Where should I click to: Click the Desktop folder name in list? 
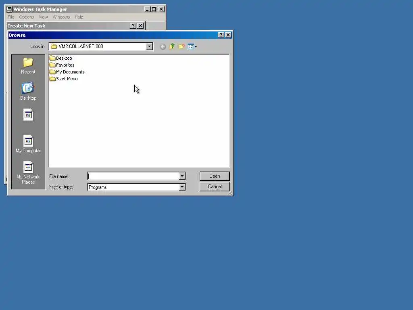pos(64,58)
